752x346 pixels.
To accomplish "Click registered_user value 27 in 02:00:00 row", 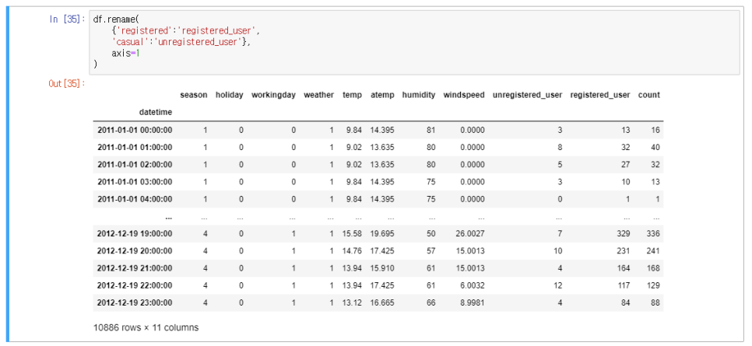I will [x=626, y=164].
